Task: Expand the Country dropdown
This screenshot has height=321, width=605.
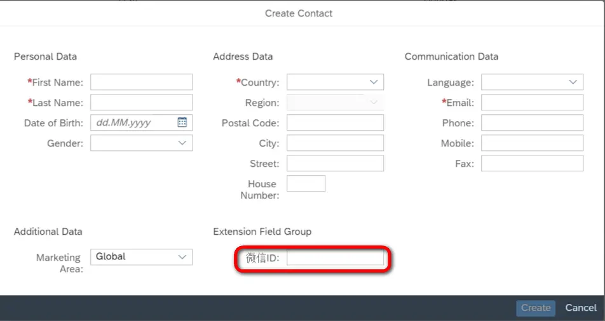Action: (x=374, y=82)
